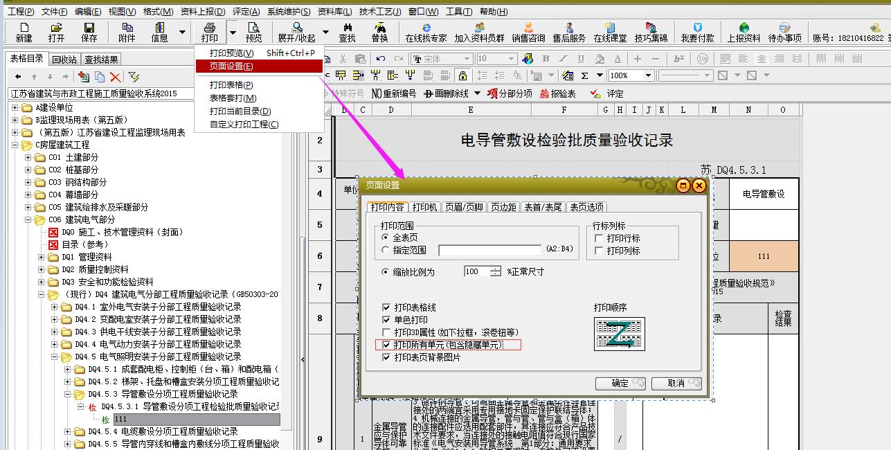The image size is (891, 450).
Task: Click the print order Z-pattern image
Action: (619, 334)
